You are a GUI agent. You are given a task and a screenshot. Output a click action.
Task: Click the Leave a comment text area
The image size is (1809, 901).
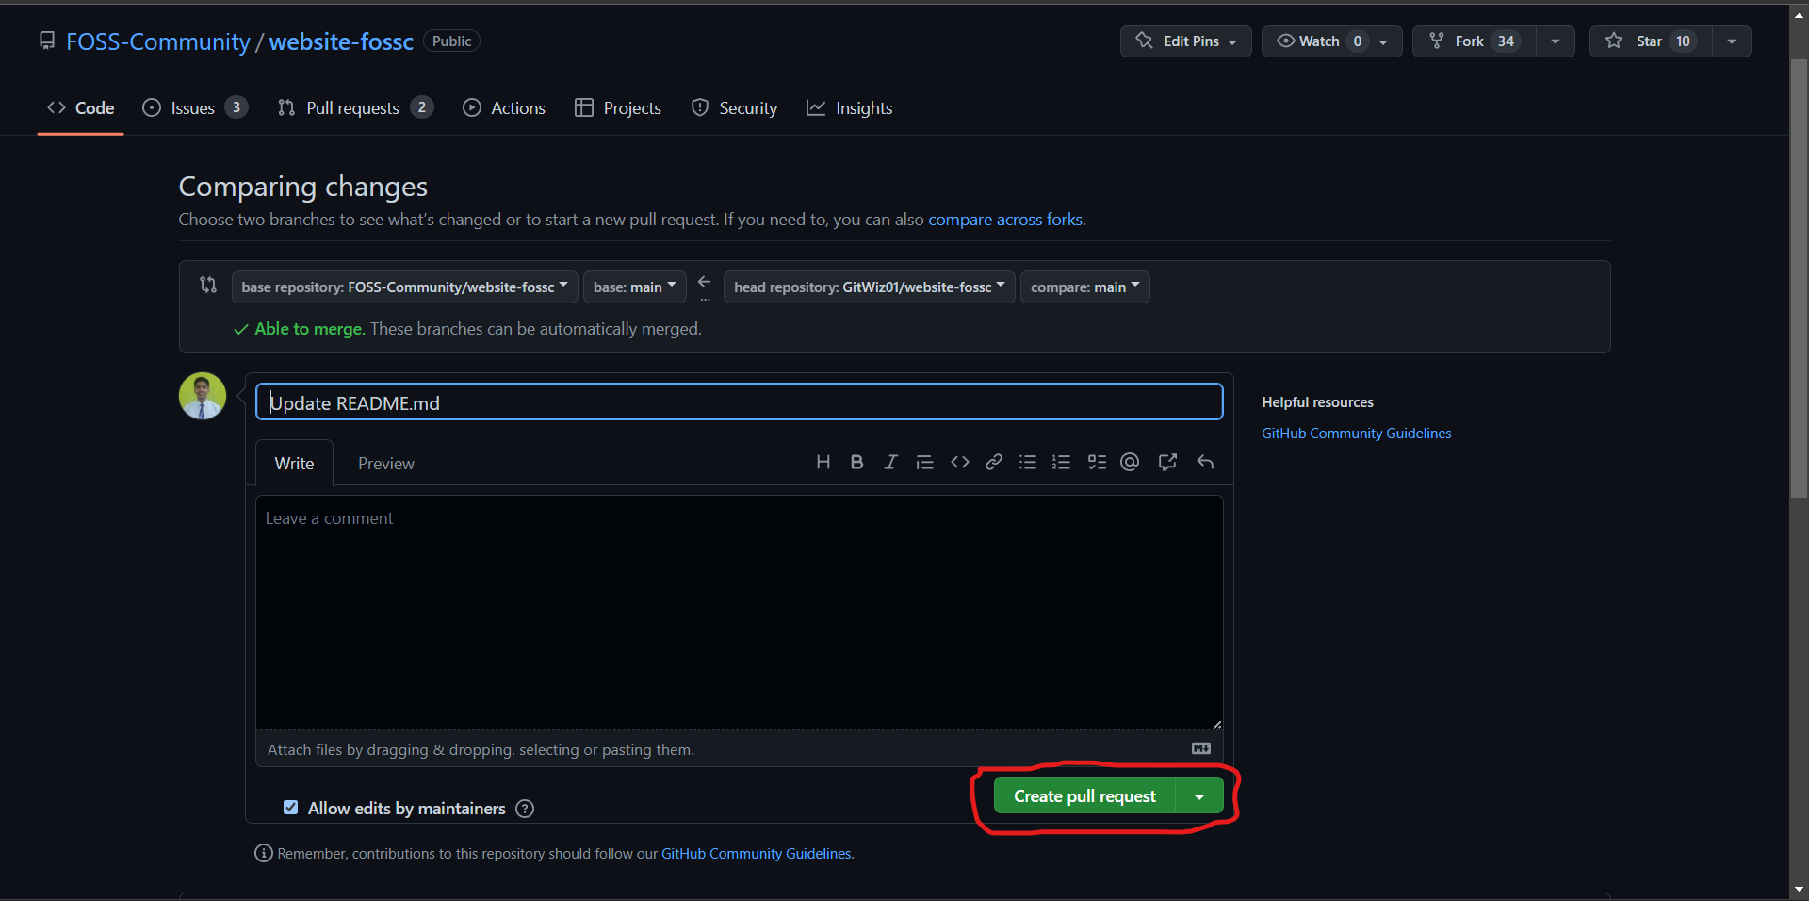point(739,613)
